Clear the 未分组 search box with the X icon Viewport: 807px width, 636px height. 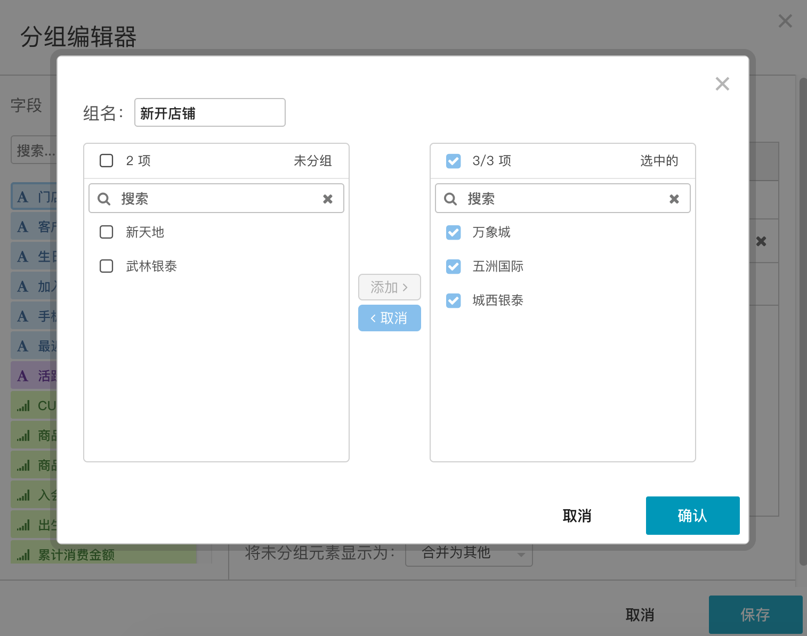pyautogui.click(x=328, y=199)
